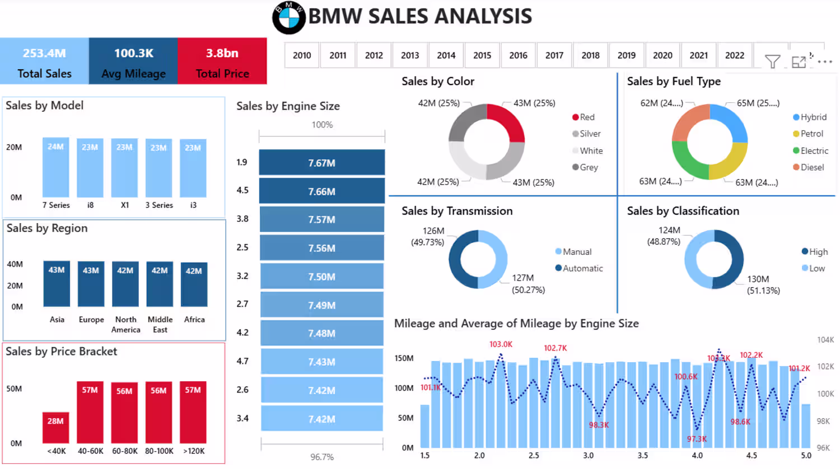Viewport: 840px width, 469px height.
Task: Click the Automatic legend marker
Action: [558, 268]
